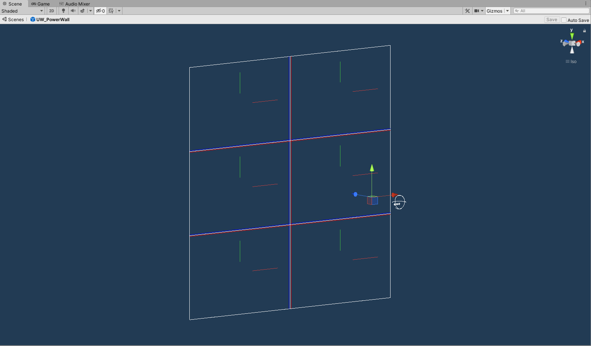Click the Save button

click(x=552, y=20)
